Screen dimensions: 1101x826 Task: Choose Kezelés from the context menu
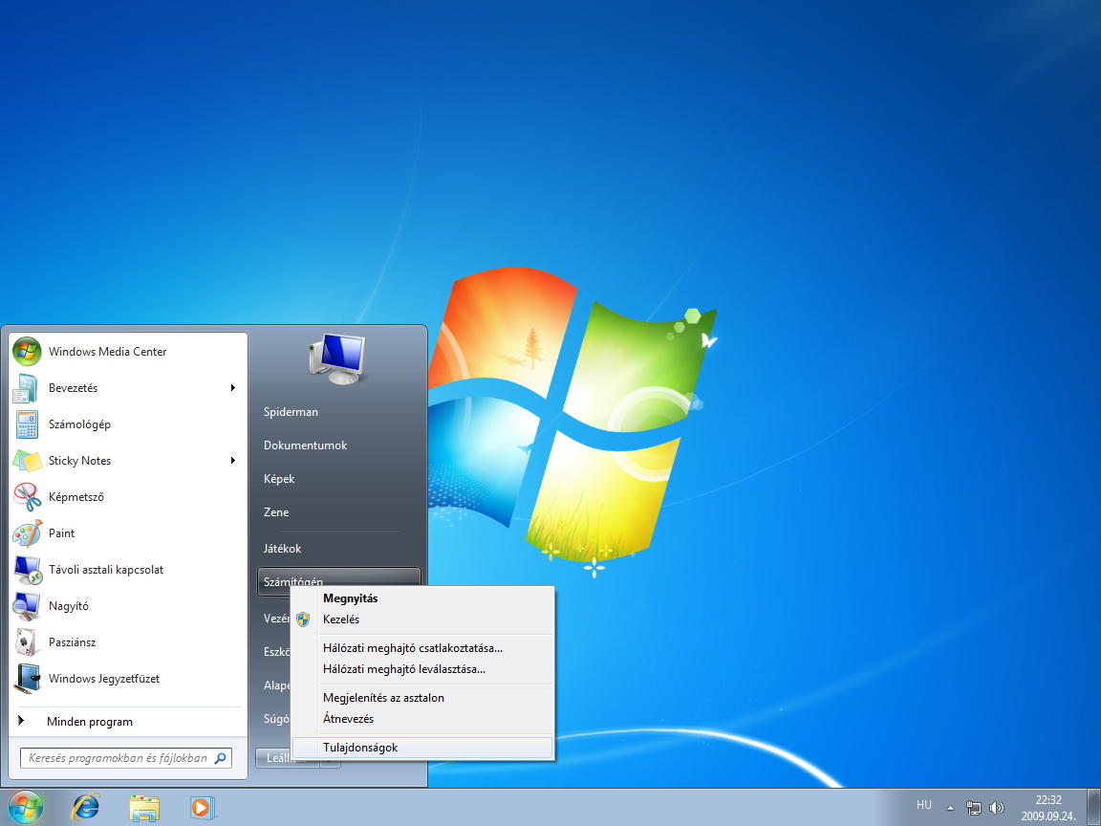pos(341,619)
